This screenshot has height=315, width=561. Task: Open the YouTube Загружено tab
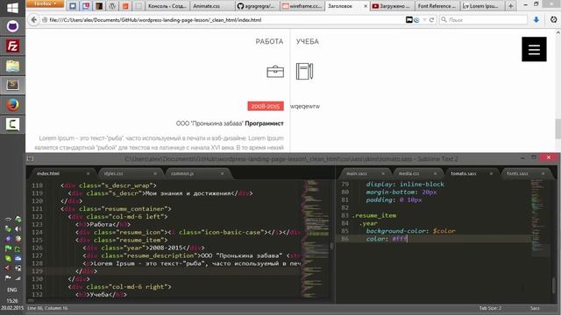(392, 6)
